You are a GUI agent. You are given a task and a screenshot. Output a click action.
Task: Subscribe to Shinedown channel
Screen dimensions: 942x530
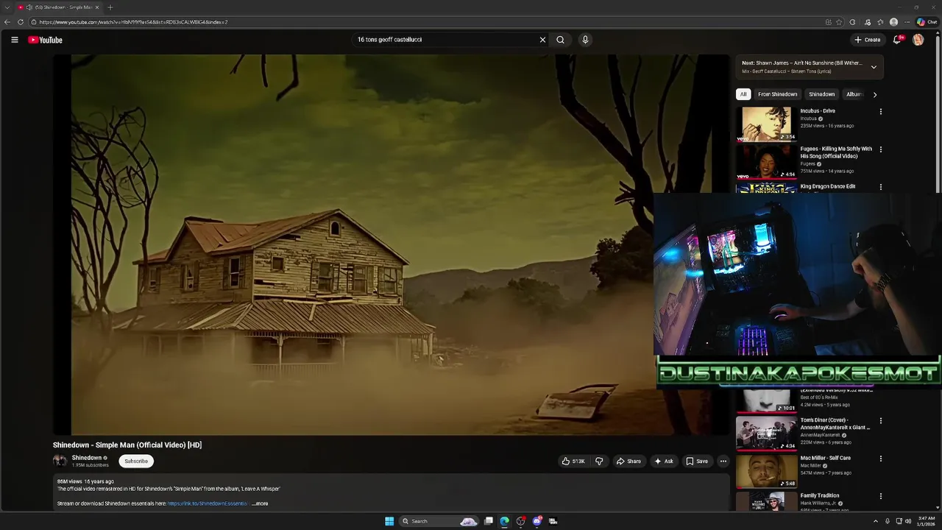pyautogui.click(x=136, y=461)
